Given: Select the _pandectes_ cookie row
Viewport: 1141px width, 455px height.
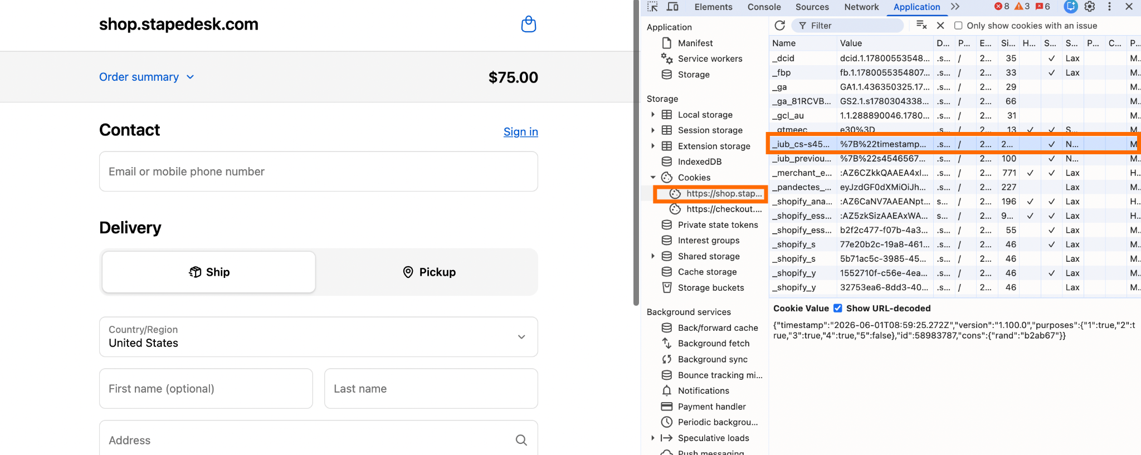Looking at the screenshot, I should pyautogui.click(x=954, y=187).
